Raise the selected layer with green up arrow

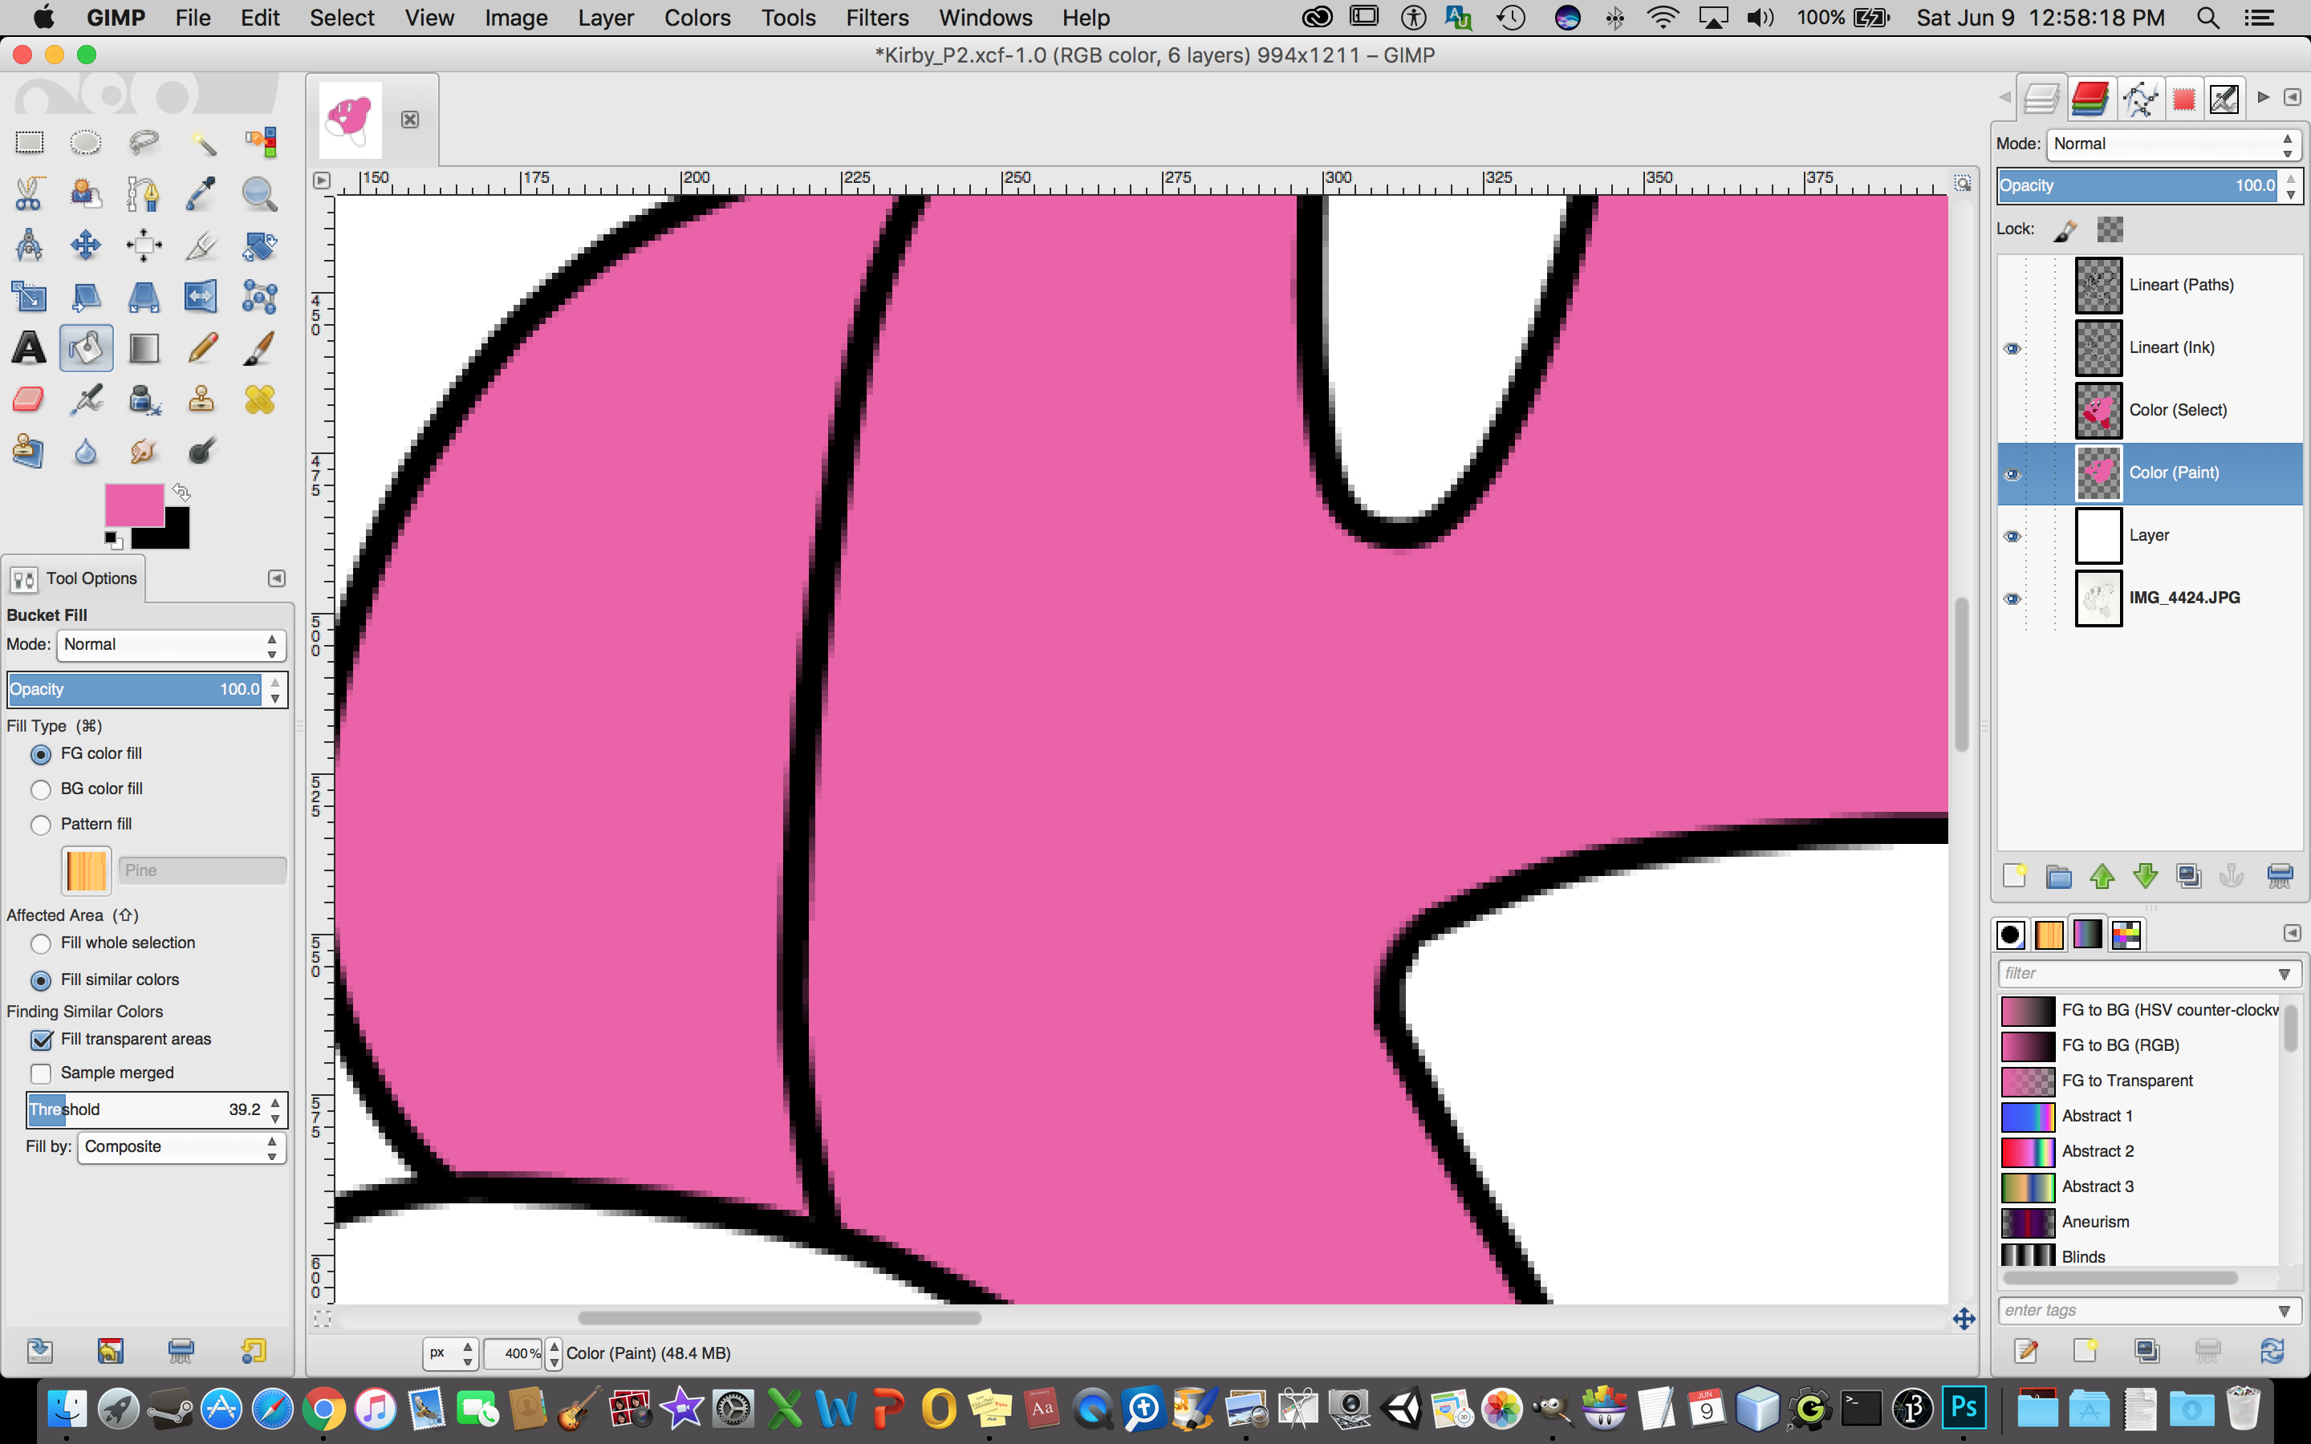(x=2101, y=876)
